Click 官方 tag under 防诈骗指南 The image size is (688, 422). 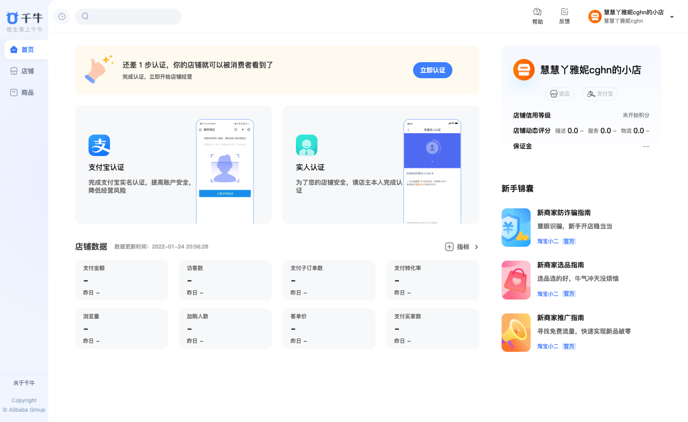coord(569,241)
